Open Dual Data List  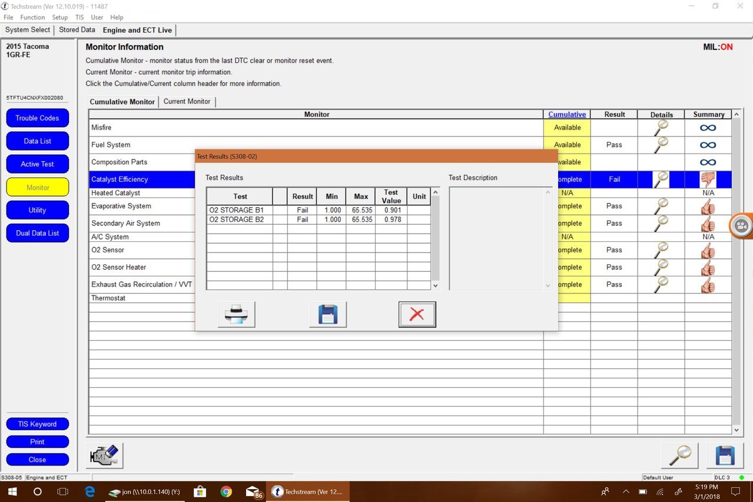tap(37, 233)
